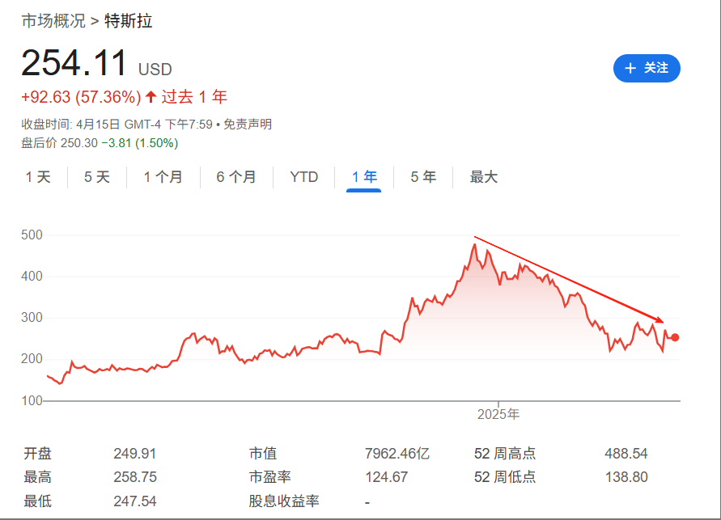Click the 最高 value 258.75
721x520 pixels.
coord(134,477)
